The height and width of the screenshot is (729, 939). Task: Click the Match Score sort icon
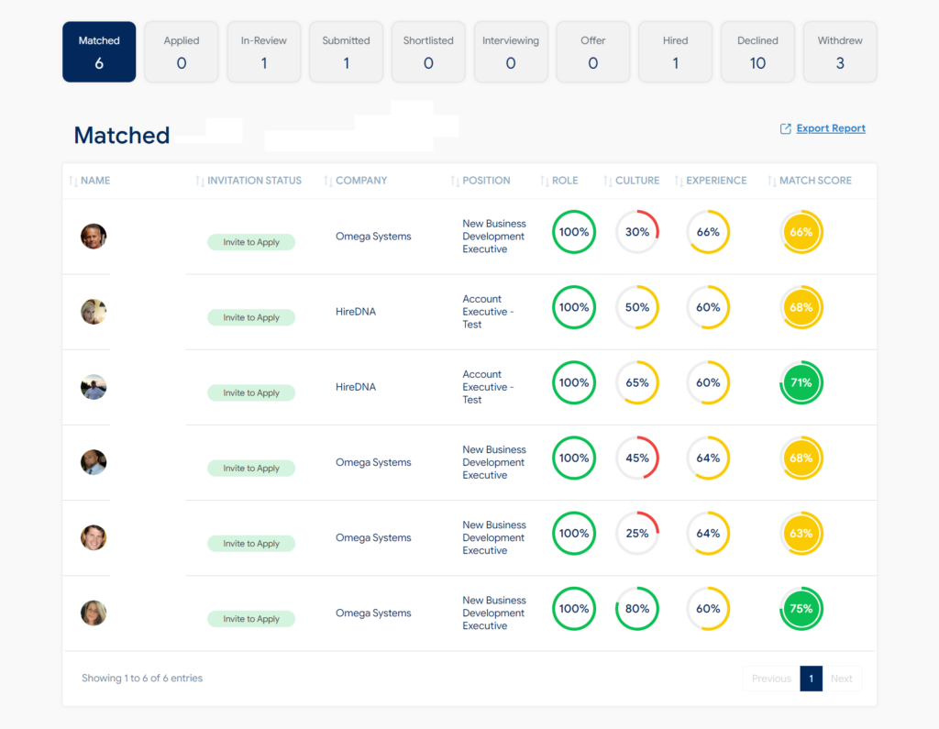(x=772, y=181)
